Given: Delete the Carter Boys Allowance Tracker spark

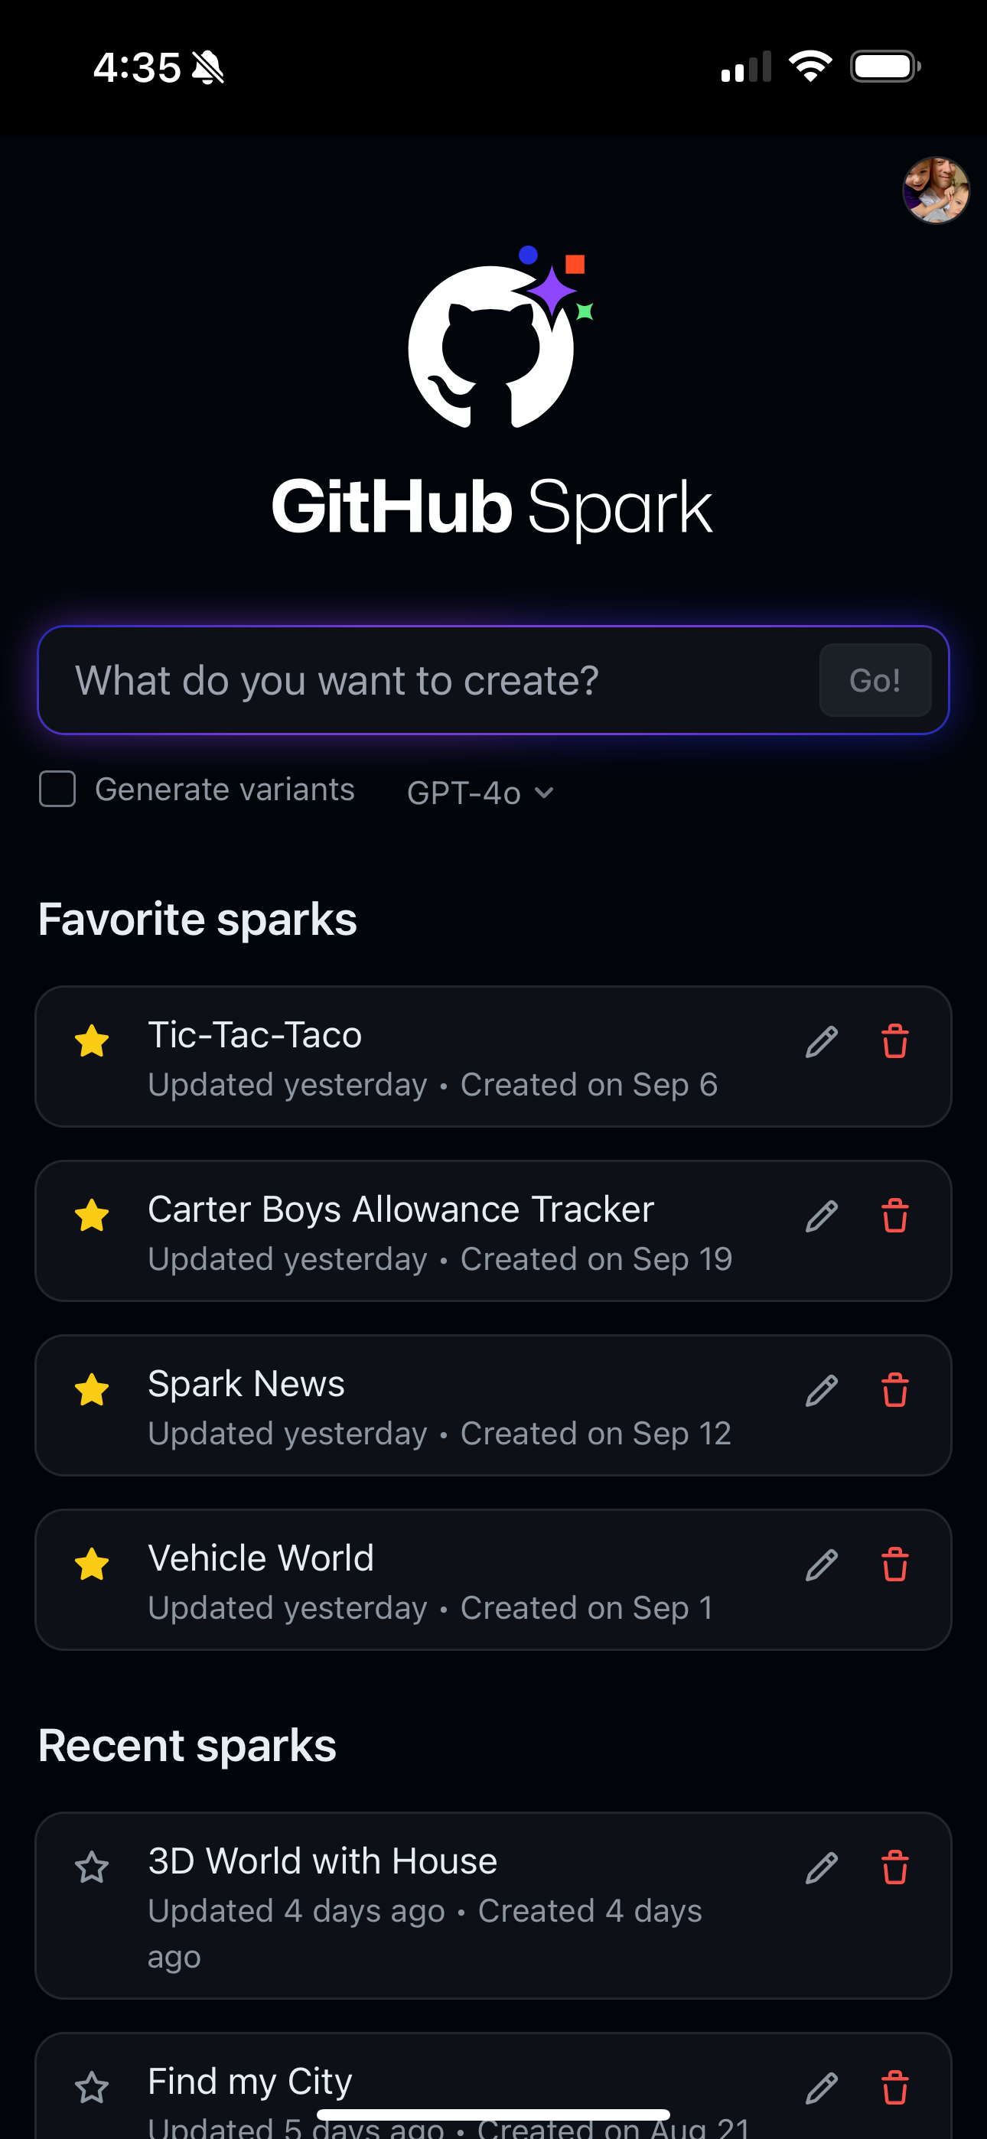Looking at the screenshot, I should [x=894, y=1216].
